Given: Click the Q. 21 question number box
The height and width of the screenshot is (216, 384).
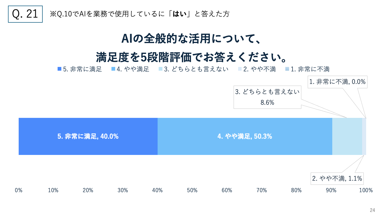Looking at the screenshot, I should click(x=25, y=14).
